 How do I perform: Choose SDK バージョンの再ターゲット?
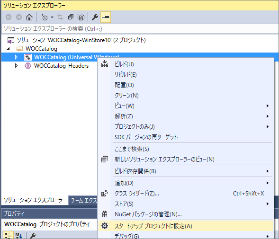[x=185, y=137]
